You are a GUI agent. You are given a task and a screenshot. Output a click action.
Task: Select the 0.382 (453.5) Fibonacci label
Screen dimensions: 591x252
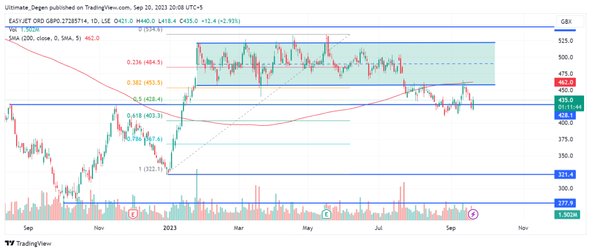(145, 83)
